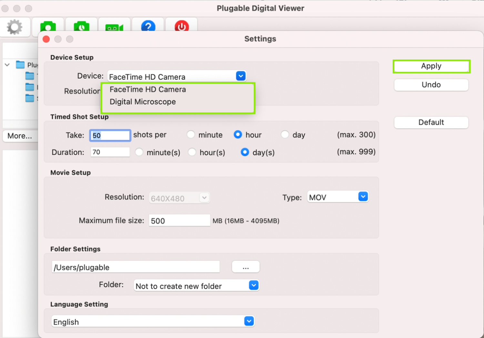Close the Settings dialog with red button
Viewport: 484px width, 338px height.
[x=46, y=39]
